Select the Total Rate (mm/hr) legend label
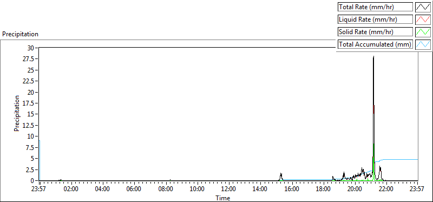The width and height of the screenshot is (433, 202). [x=376, y=7]
